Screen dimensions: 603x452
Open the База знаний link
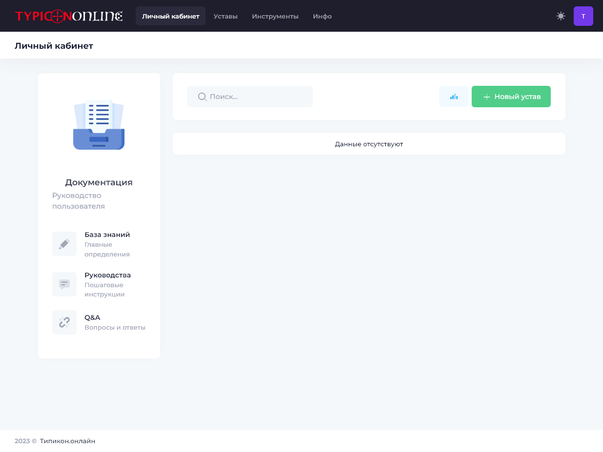pos(107,235)
